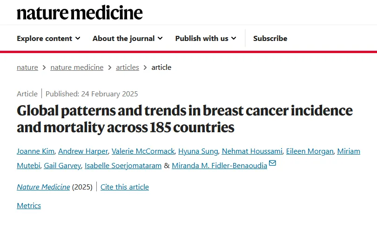Open the Metrics link
The image size is (377, 230).
coord(29,206)
